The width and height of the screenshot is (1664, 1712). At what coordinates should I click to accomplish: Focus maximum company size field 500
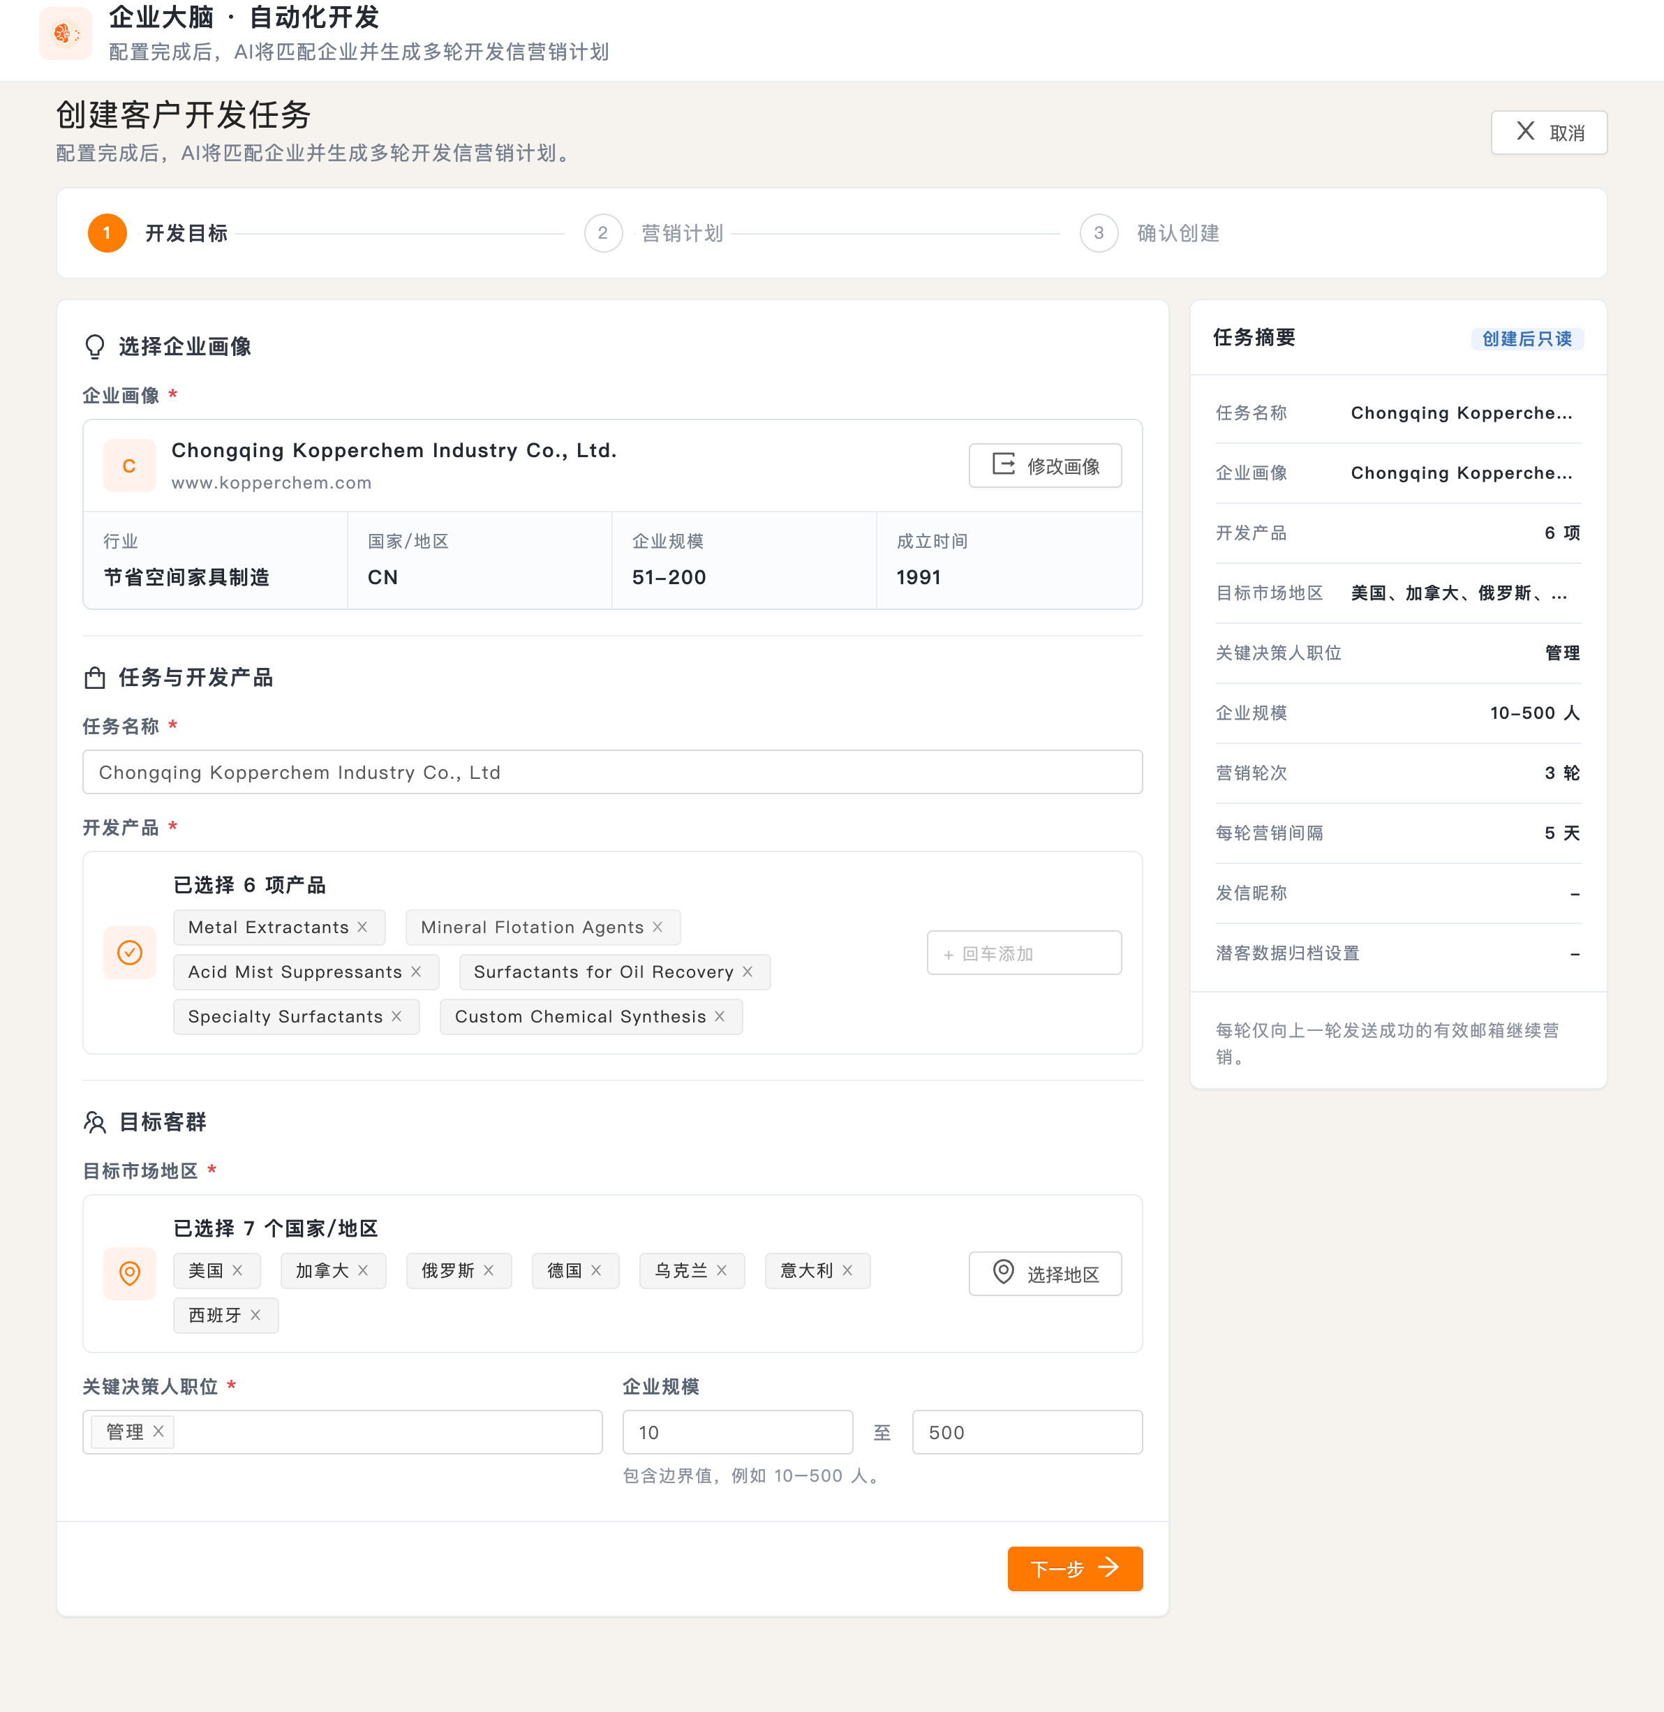point(1027,1432)
